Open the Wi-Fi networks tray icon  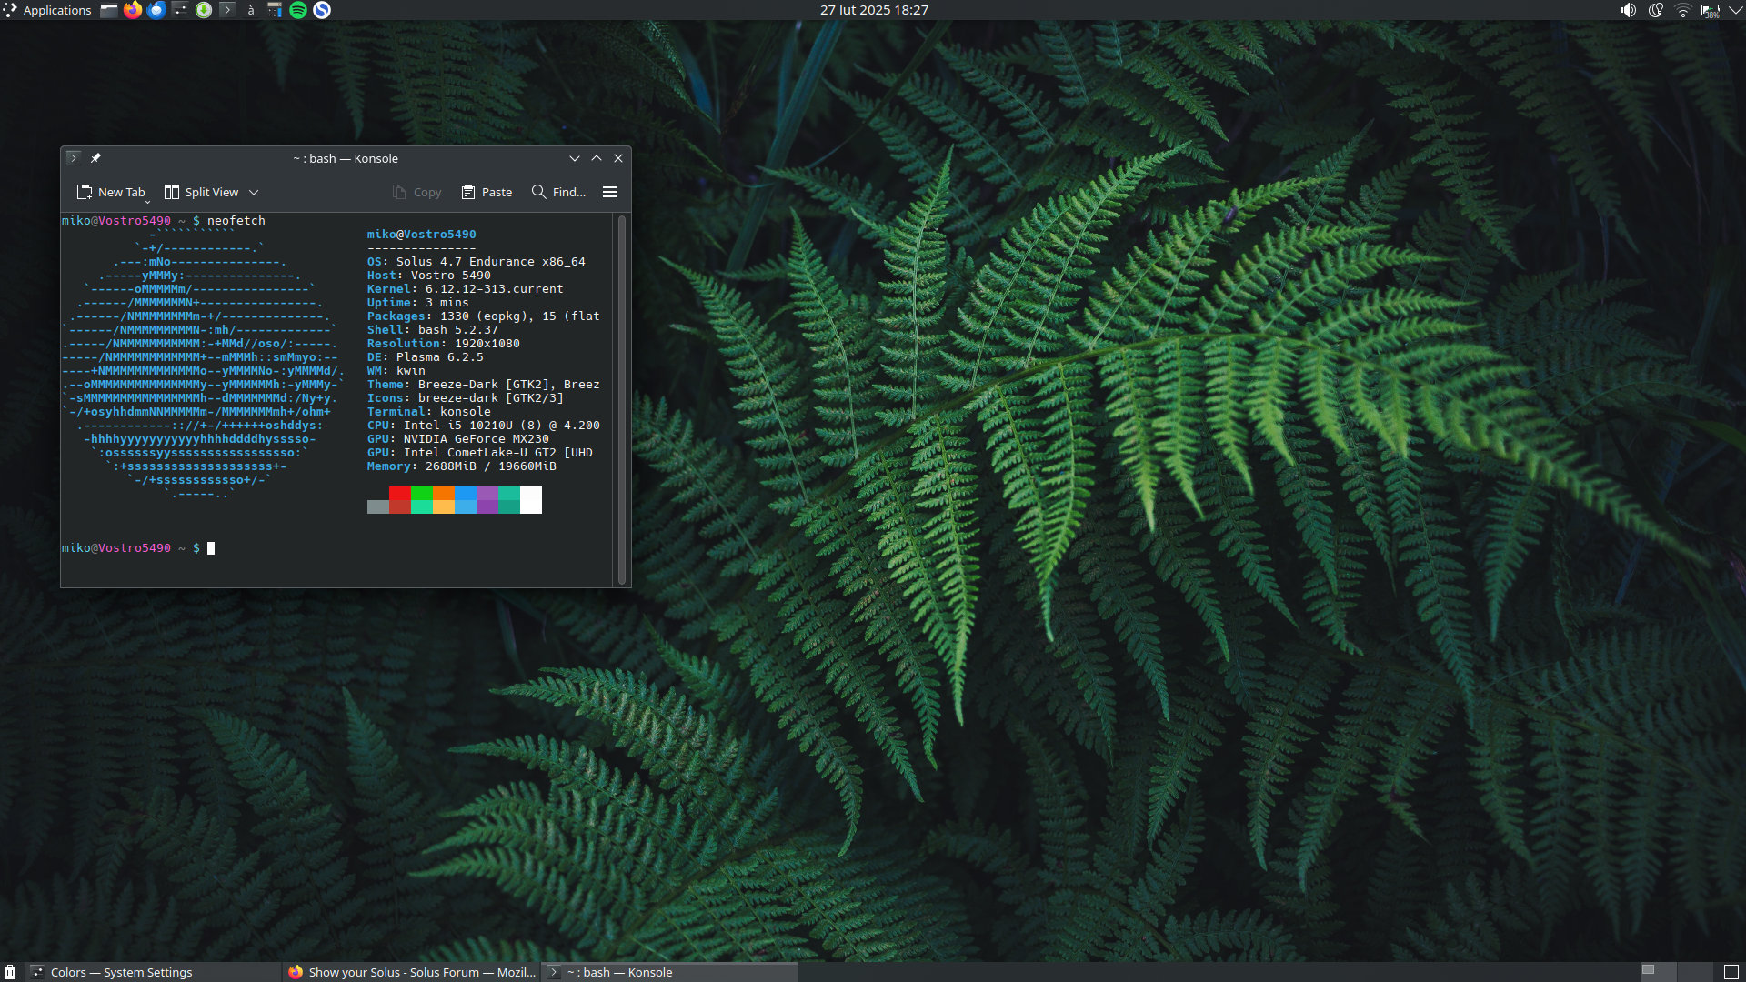click(x=1683, y=10)
